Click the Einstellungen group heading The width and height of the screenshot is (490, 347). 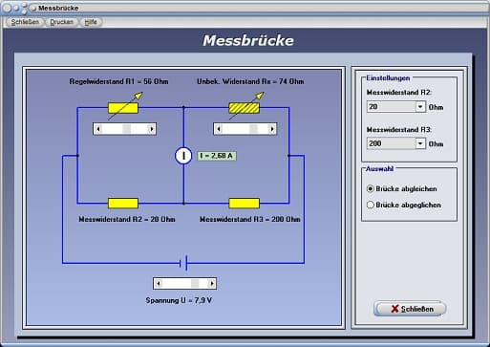coord(388,77)
